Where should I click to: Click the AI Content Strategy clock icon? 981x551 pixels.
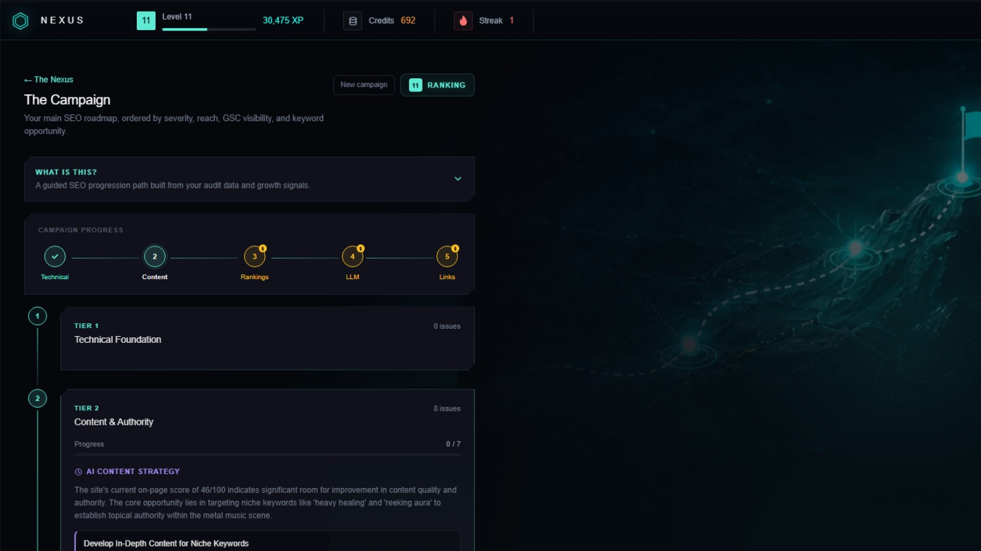(x=78, y=472)
